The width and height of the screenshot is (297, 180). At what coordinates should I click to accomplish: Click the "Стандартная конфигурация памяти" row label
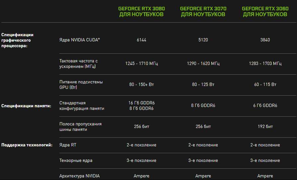coord(82,106)
